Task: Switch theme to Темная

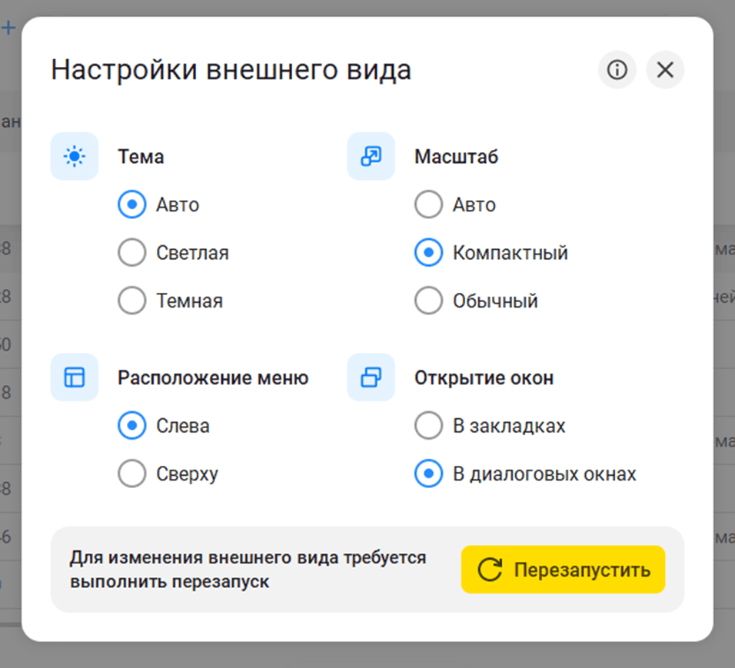Action: click(132, 301)
